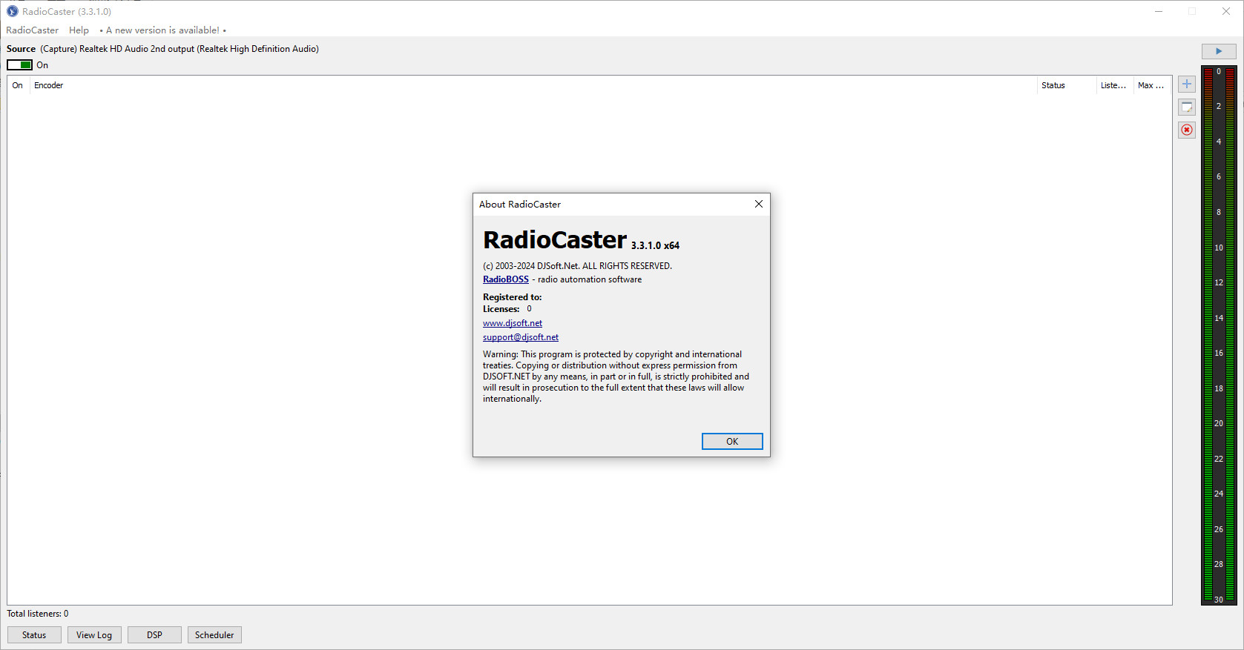This screenshot has height=650, width=1244.
Task: Toggle the Source On switch
Action: tap(20, 65)
